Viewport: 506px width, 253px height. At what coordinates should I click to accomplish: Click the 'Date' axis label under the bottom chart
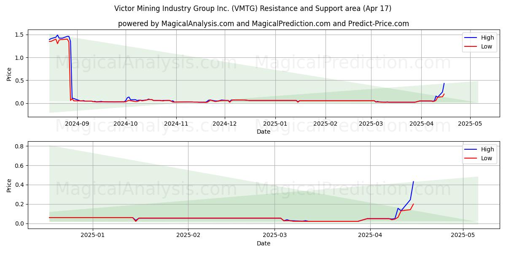(264, 244)
